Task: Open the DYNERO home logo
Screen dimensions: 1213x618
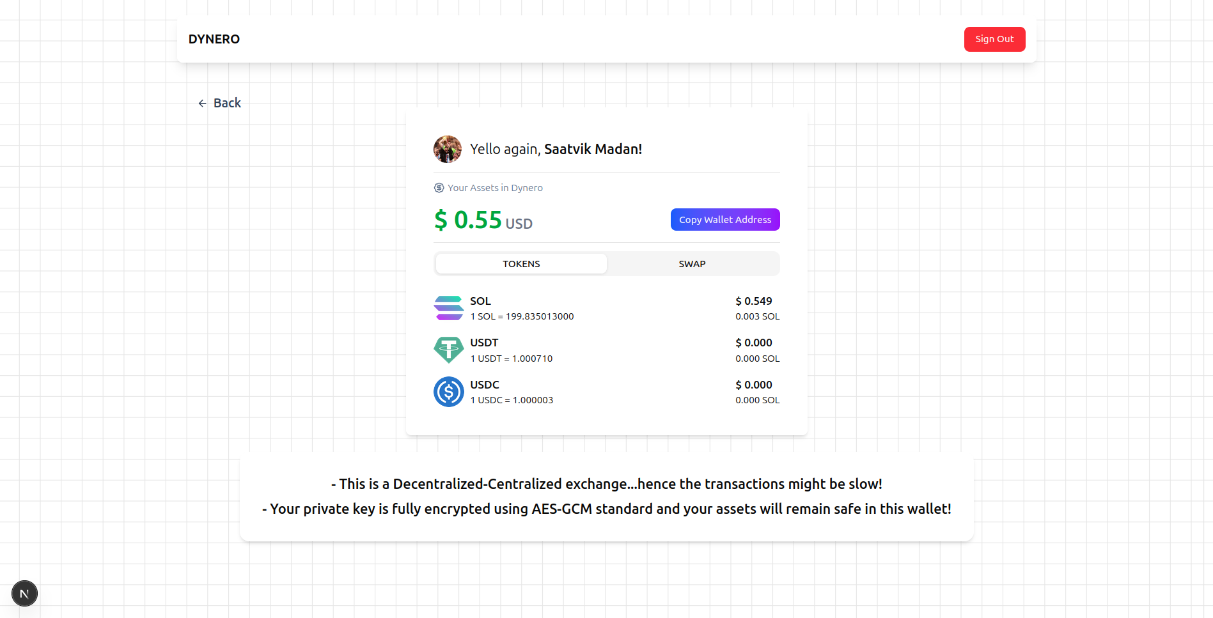Action: tap(214, 39)
